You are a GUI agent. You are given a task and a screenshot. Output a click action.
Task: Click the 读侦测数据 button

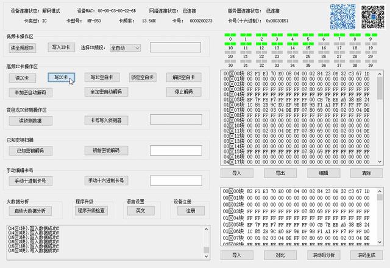pos(30,121)
